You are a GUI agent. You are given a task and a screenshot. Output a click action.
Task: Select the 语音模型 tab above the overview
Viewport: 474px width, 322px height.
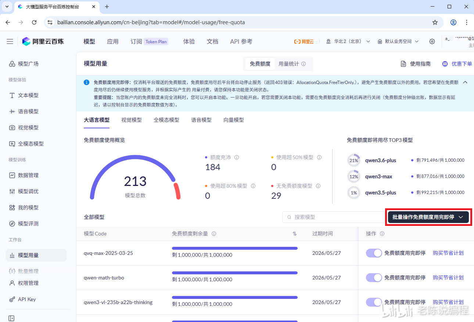(x=201, y=120)
